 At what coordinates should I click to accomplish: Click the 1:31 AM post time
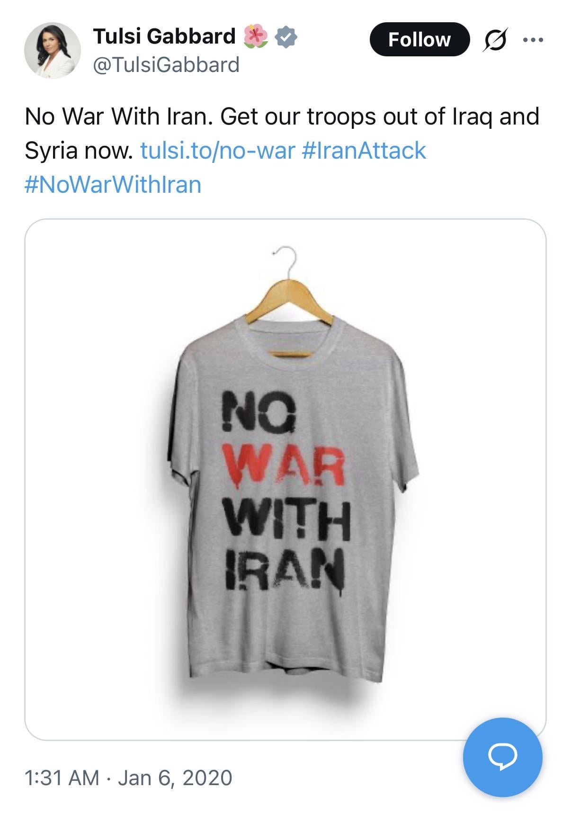(62, 778)
